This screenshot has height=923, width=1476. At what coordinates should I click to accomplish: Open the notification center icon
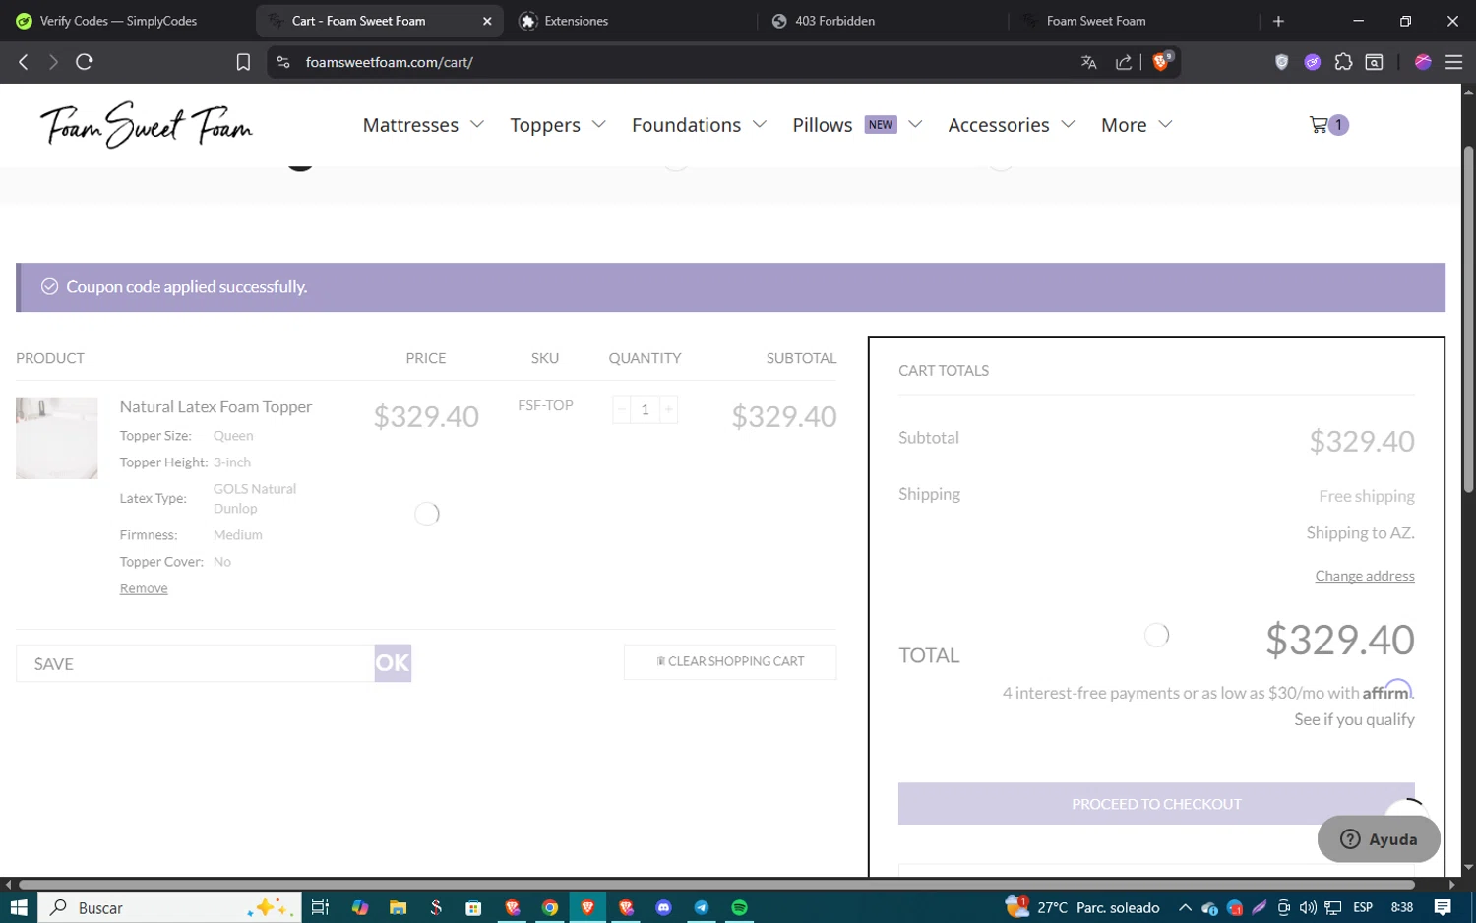1443,907
